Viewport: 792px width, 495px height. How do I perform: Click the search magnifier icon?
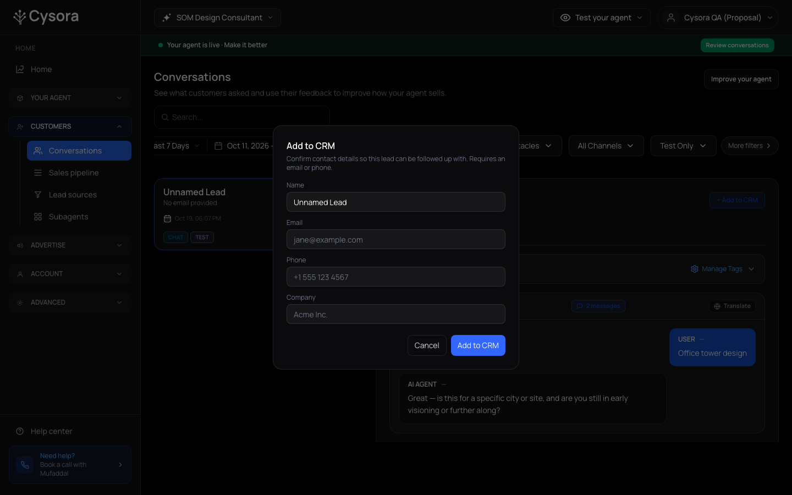(x=165, y=117)
